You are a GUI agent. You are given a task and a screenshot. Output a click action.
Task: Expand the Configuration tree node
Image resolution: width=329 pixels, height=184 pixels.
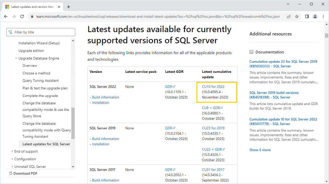[12, 159]
